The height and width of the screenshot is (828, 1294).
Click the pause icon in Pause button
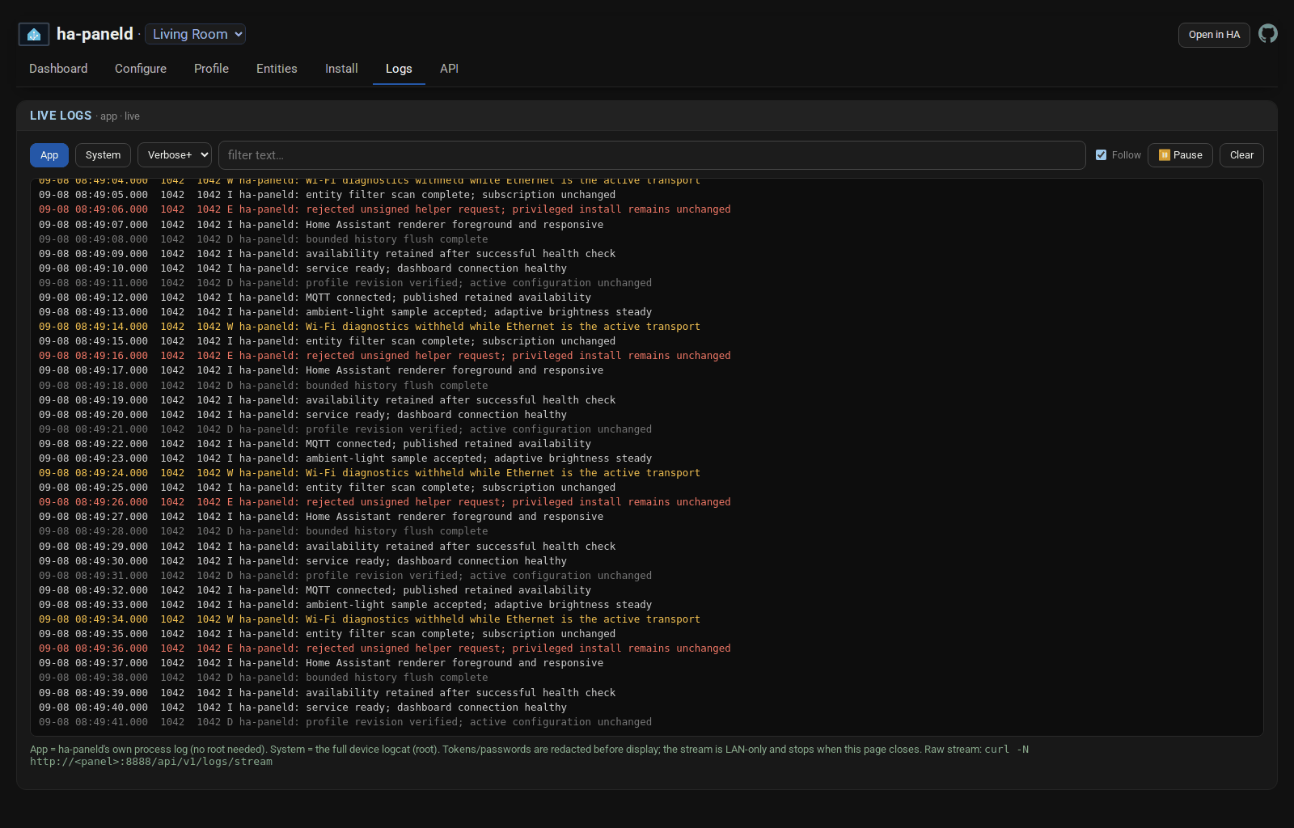pyautogui.click(x=1165, y=155)
